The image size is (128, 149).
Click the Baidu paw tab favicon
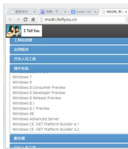click(x=42, y=12)
